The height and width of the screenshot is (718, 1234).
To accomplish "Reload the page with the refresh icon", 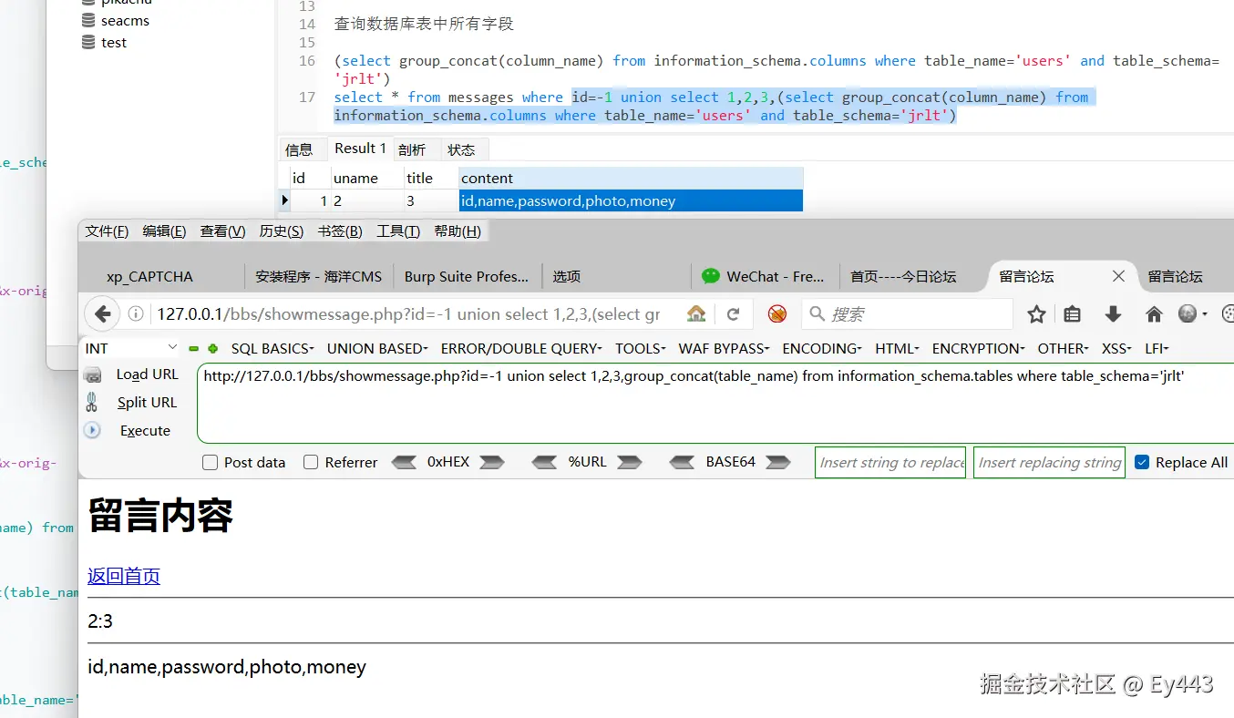I will click(x=733, y=314).
